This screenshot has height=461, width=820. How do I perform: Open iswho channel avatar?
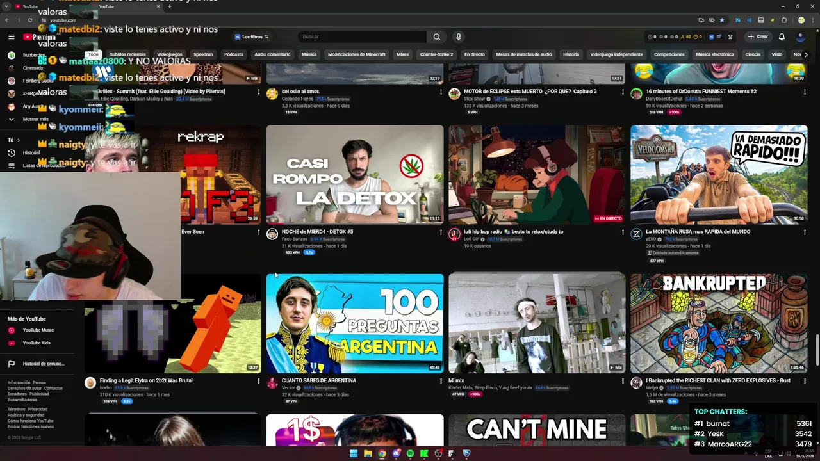(90, 383)
